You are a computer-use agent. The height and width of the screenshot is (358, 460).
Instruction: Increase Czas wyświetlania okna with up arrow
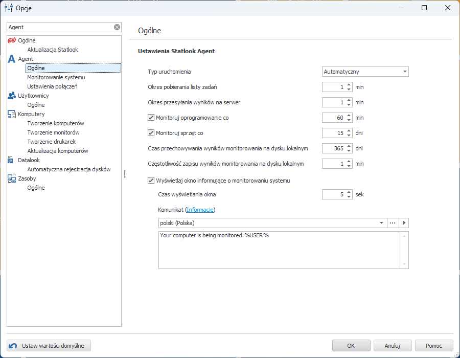[x=349, y=192]
